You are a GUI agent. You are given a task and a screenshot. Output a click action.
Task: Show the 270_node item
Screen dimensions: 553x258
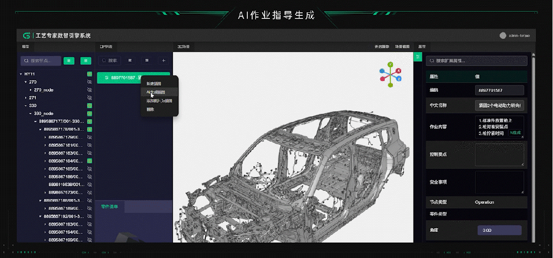coord(90,90)
